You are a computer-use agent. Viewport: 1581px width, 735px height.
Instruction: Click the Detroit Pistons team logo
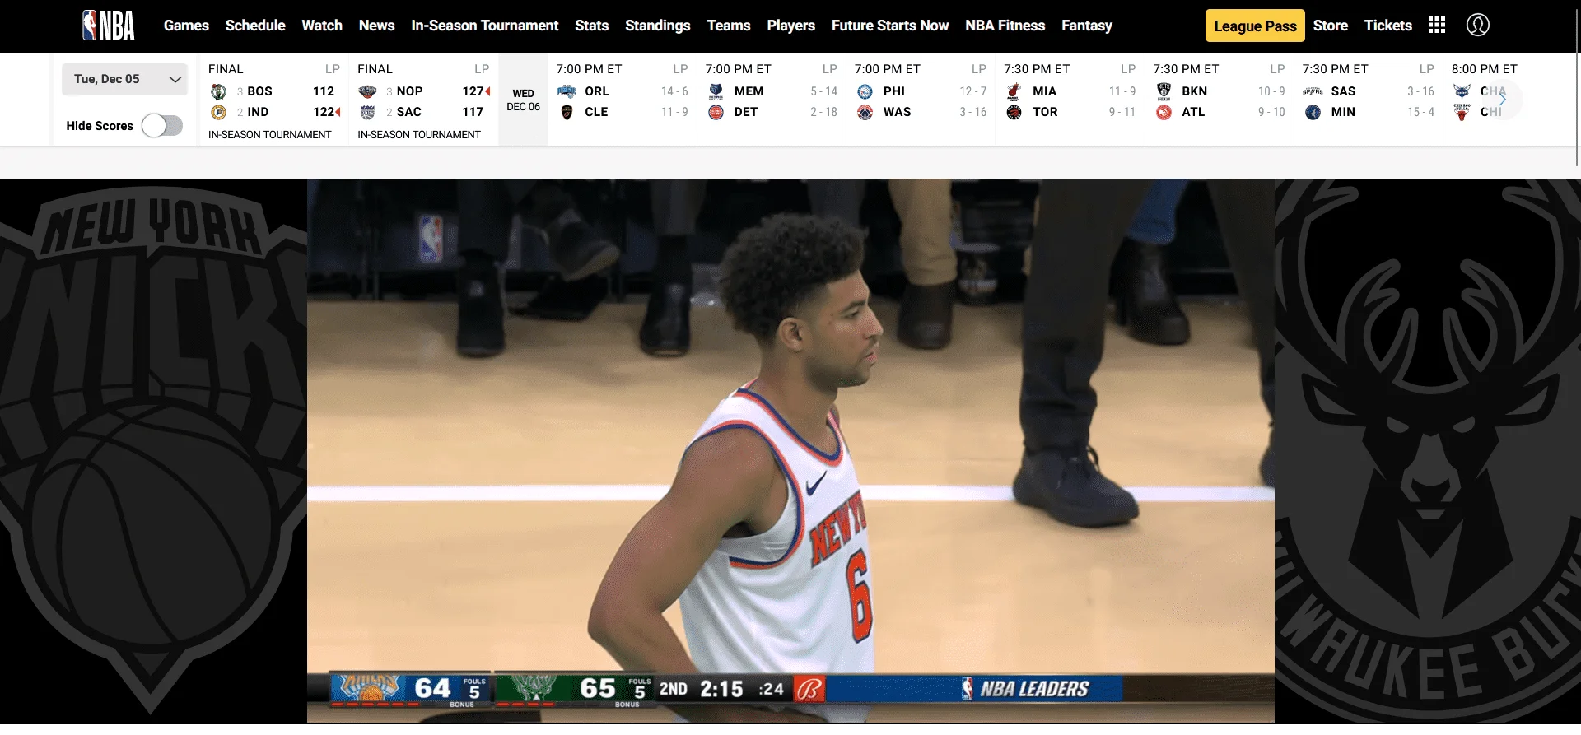(716, 112)
